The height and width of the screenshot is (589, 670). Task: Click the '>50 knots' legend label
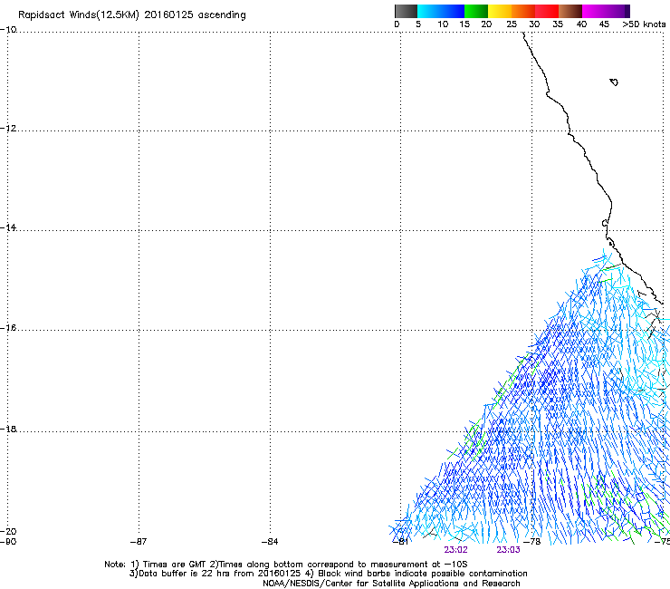(644, 24)
